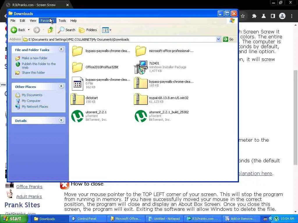Click Adult Pranks link in browser page
Screen dimensions: 298x223
[x=29, y=197]
